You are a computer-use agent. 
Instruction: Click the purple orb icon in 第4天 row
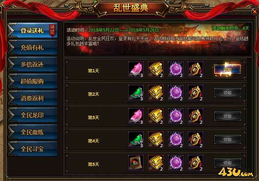(176, 139)
